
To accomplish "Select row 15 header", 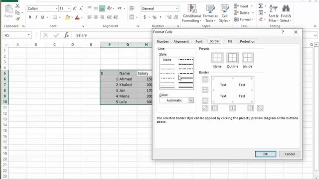I will (5, 130).
